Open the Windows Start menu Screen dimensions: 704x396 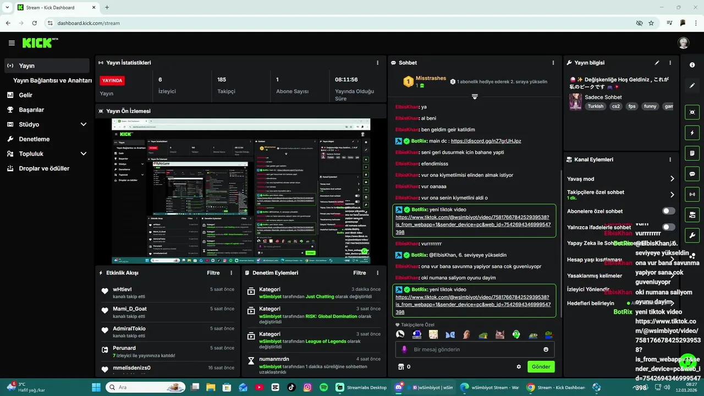click(x=97, y=387)
